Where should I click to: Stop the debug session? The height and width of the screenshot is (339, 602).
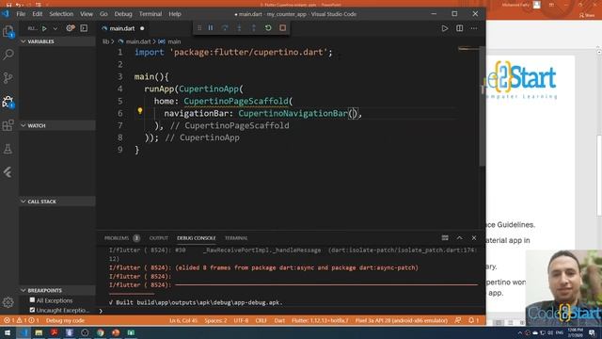(x=282, y=28)
